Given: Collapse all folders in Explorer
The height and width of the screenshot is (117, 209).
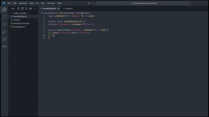Looking at the screenshot, I should tap(30, 8).
